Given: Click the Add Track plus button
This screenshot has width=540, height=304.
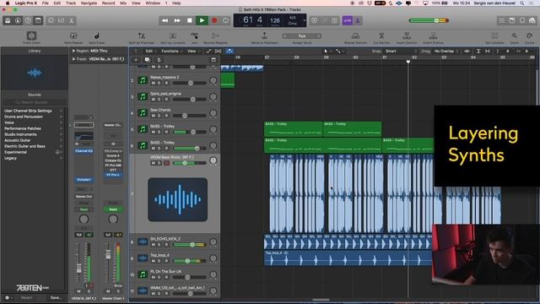Looking at the screenshot, I should coord(136,60).
